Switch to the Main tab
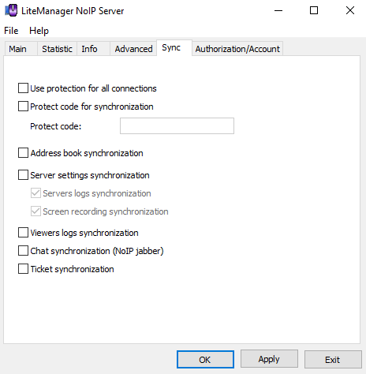 coord(21,49)
